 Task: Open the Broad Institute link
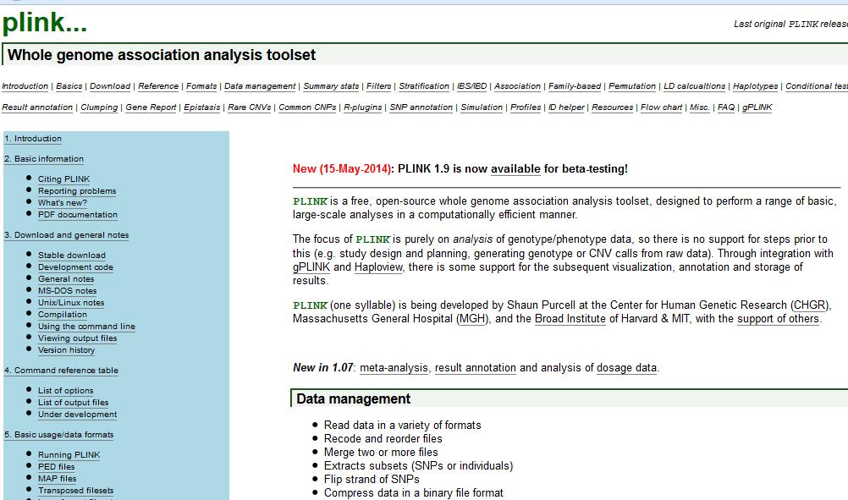coord(570,318)
